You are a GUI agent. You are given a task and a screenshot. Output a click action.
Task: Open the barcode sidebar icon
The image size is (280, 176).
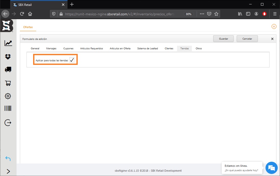[8, 108]
